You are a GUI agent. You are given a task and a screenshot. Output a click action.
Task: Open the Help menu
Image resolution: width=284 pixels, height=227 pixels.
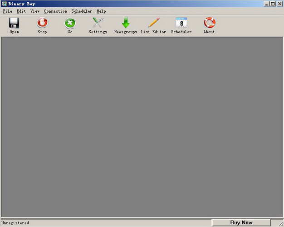coord(101,11)
